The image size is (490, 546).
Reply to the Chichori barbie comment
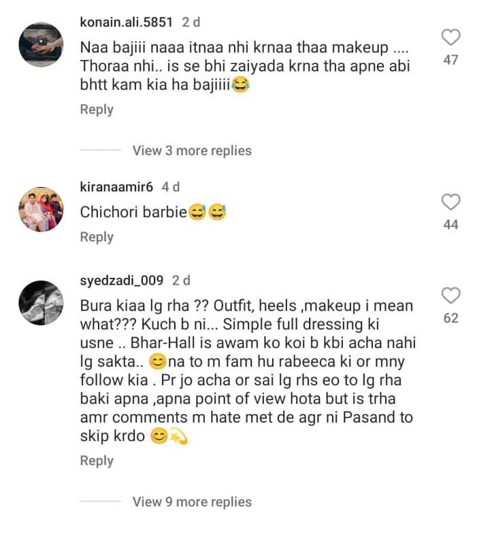click(x=97, y=237)
